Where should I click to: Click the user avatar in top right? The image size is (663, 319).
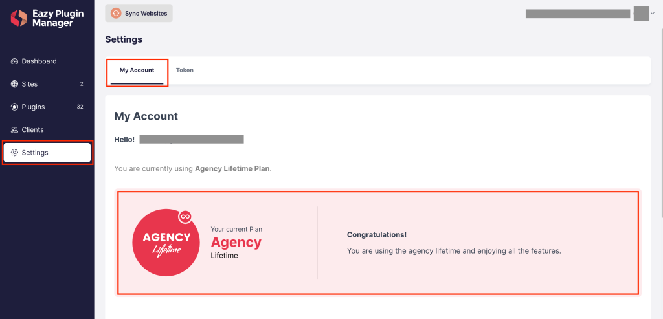pos(642,14)
